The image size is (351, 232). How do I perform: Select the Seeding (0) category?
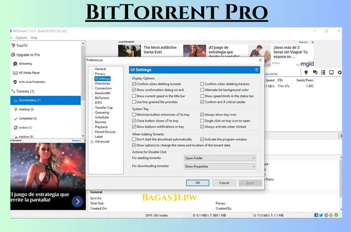click(x=24, y=109)
